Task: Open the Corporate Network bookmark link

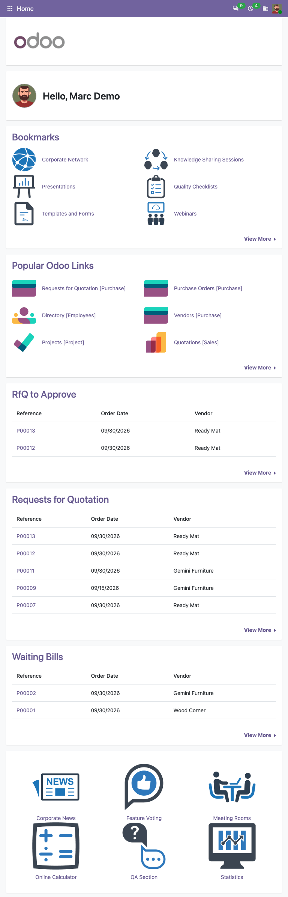Action: (65, 160)
